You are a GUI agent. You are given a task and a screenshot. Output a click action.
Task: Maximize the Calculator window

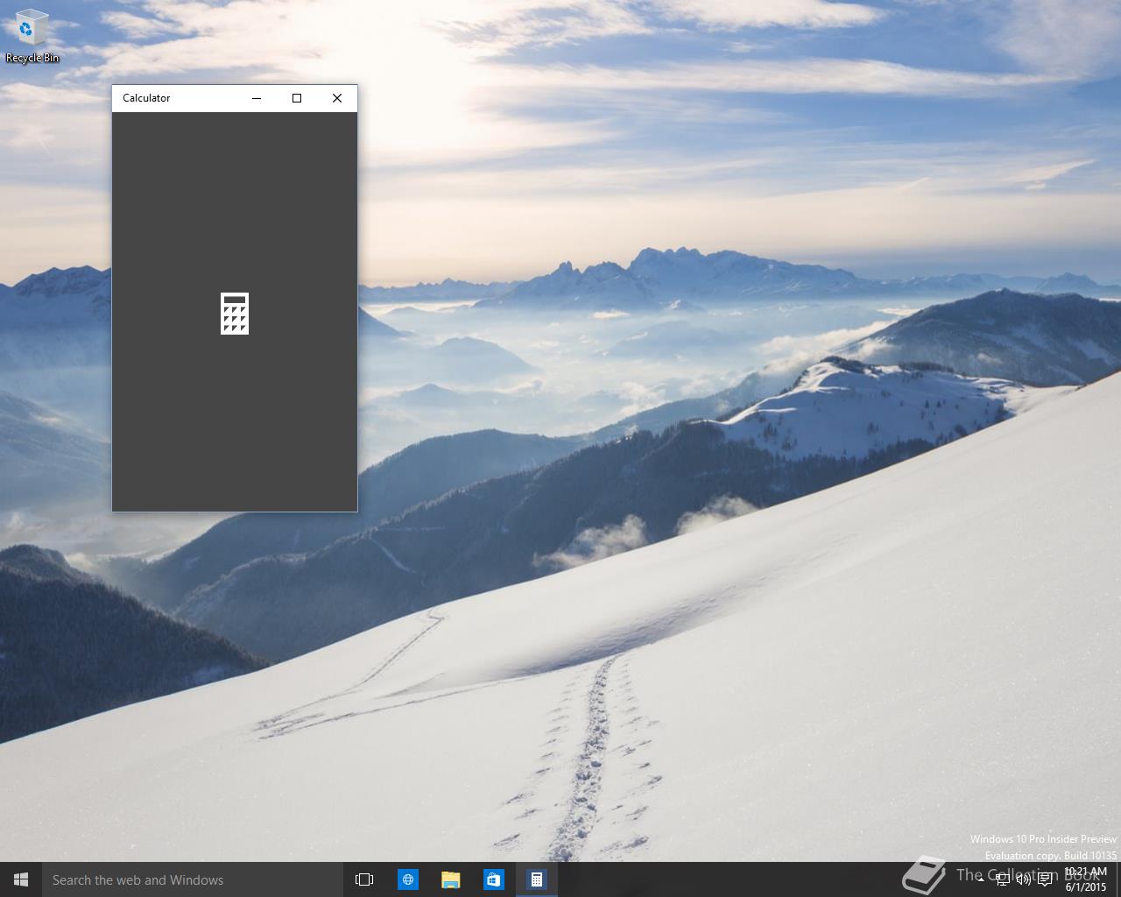(297, 98)
